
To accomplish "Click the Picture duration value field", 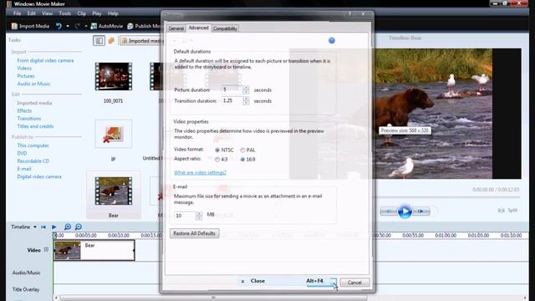I will tap(232, 89).
